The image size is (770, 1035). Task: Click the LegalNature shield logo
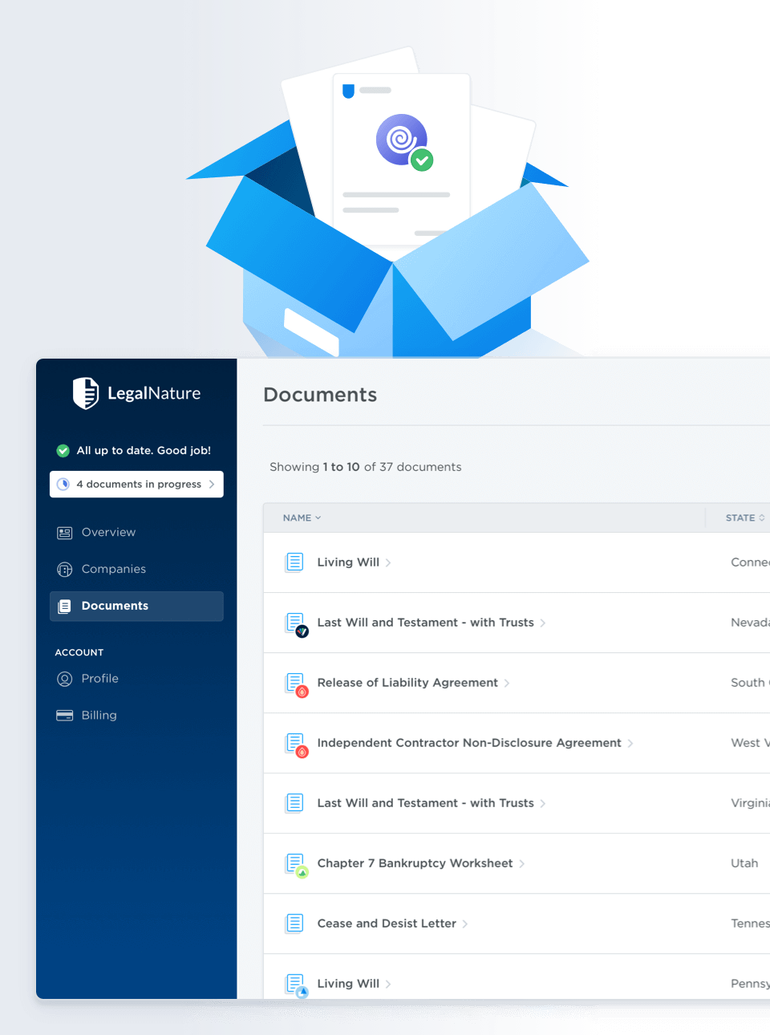pyautogui.click(x=86, y=393)
